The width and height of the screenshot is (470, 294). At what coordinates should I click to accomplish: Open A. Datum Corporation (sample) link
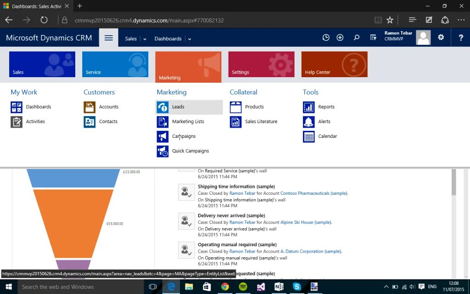coord(311,251)
